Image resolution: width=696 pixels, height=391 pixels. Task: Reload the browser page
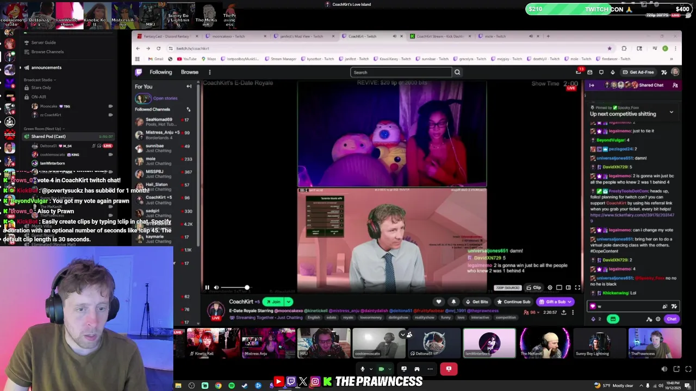point(158,48)
